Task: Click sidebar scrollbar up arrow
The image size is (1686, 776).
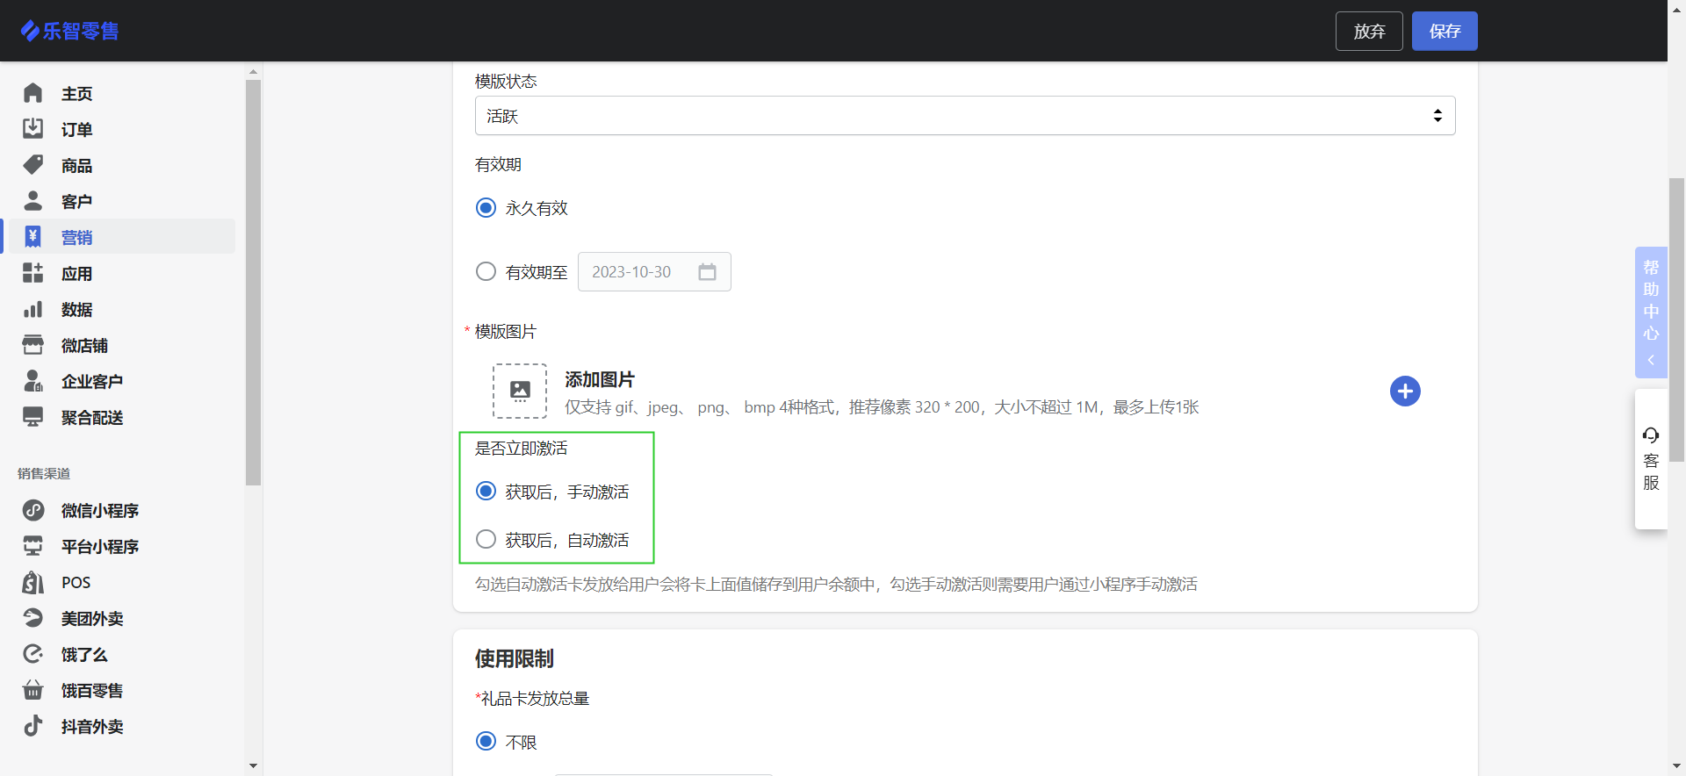Action: [254, 72]
